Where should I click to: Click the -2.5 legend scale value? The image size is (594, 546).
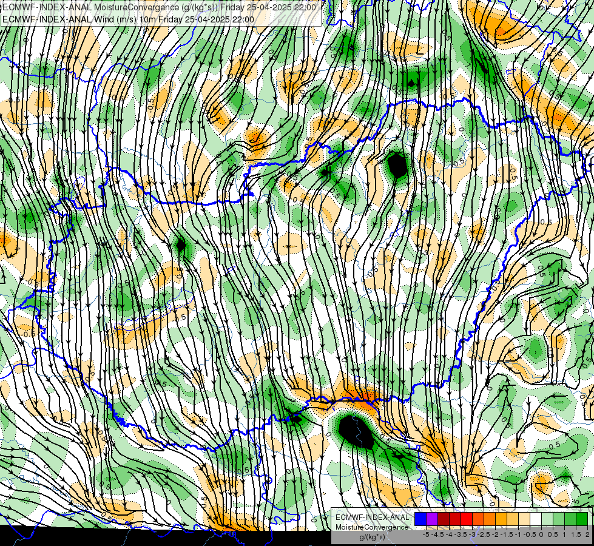pyautogui.click(x=484, y=534)
